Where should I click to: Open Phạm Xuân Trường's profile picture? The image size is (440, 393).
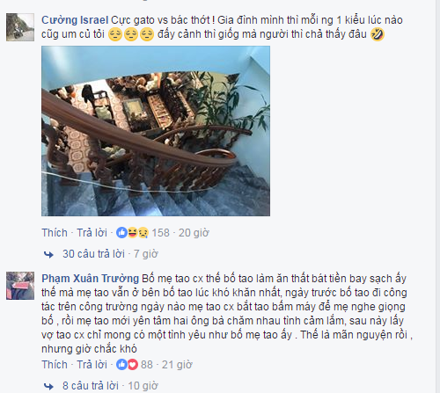point(20,286)
